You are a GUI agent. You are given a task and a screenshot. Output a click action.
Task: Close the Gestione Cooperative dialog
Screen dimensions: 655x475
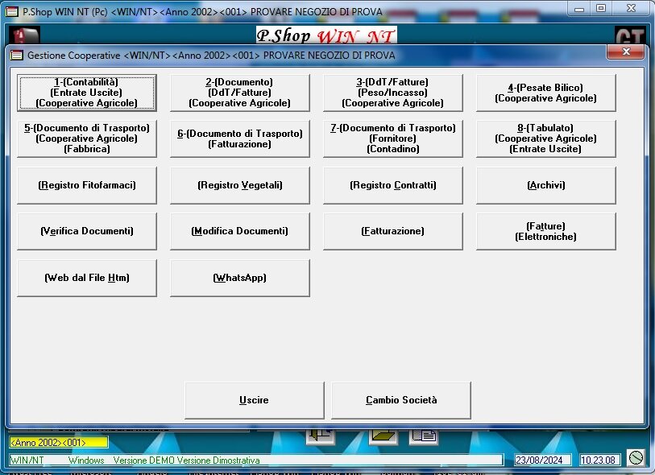(627, 53)
